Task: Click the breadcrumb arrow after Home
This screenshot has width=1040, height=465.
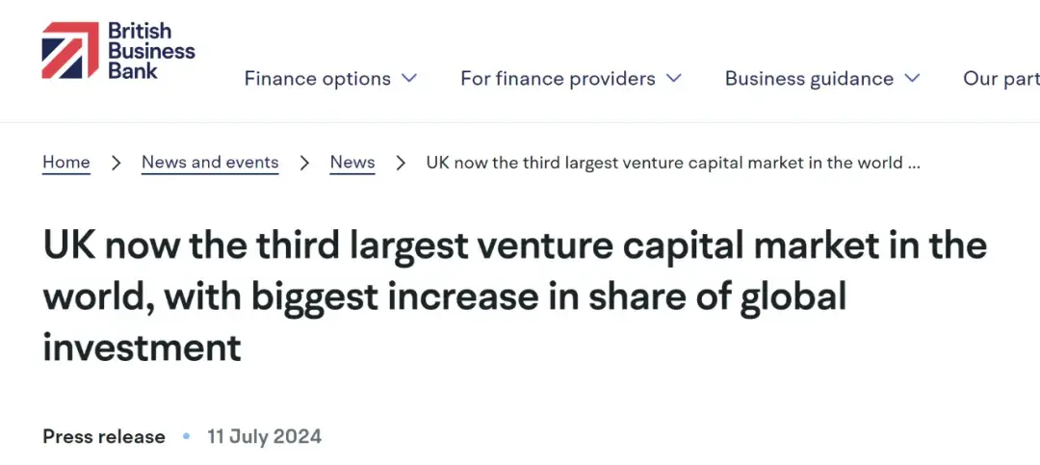Action: pos(117,163)
